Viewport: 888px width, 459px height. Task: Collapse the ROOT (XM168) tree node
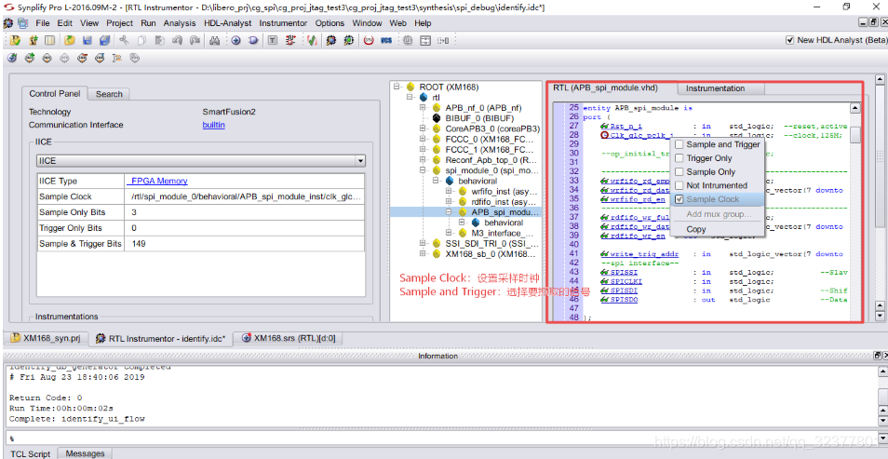[x=397, y=88]
